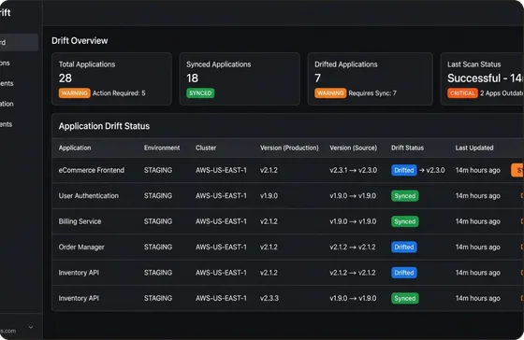
Task: Click "v1.9.0 → v1.9.0" in Billing Service row
Action: click(x=353, y=221)
